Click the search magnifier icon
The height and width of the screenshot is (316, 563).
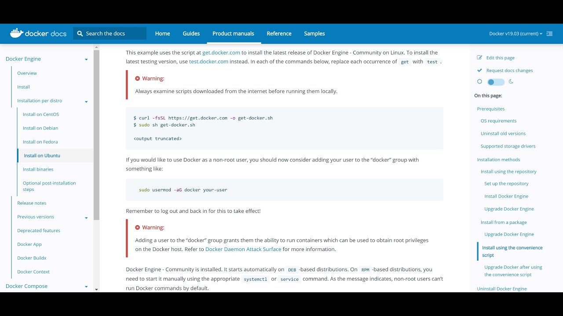[80, 33]
